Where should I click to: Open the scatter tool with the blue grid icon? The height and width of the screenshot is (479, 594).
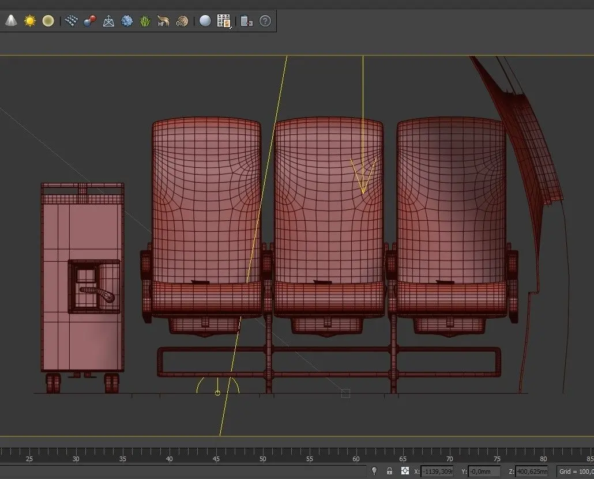tap(72, 21)
